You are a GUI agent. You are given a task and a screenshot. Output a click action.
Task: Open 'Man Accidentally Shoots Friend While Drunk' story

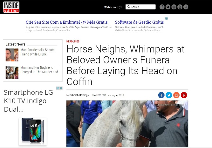[38, 52]
